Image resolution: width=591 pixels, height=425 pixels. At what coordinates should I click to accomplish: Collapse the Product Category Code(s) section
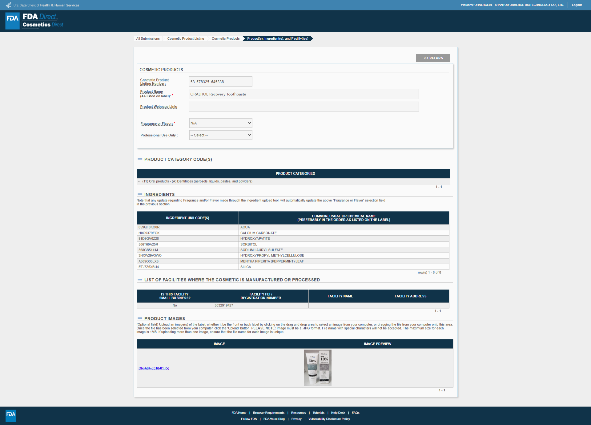140,159
